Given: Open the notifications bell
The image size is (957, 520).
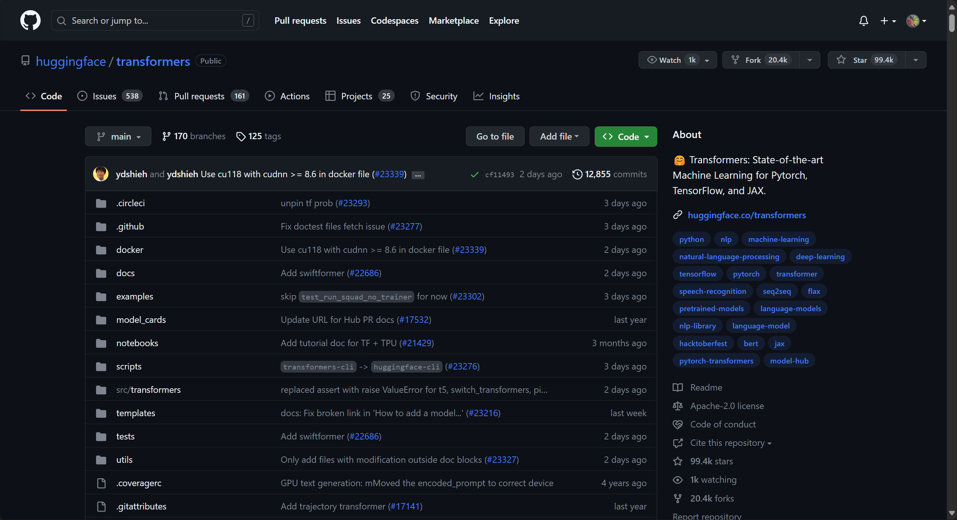Looking at the screenshot, I should pyautogui.click(x=864, y=21).
